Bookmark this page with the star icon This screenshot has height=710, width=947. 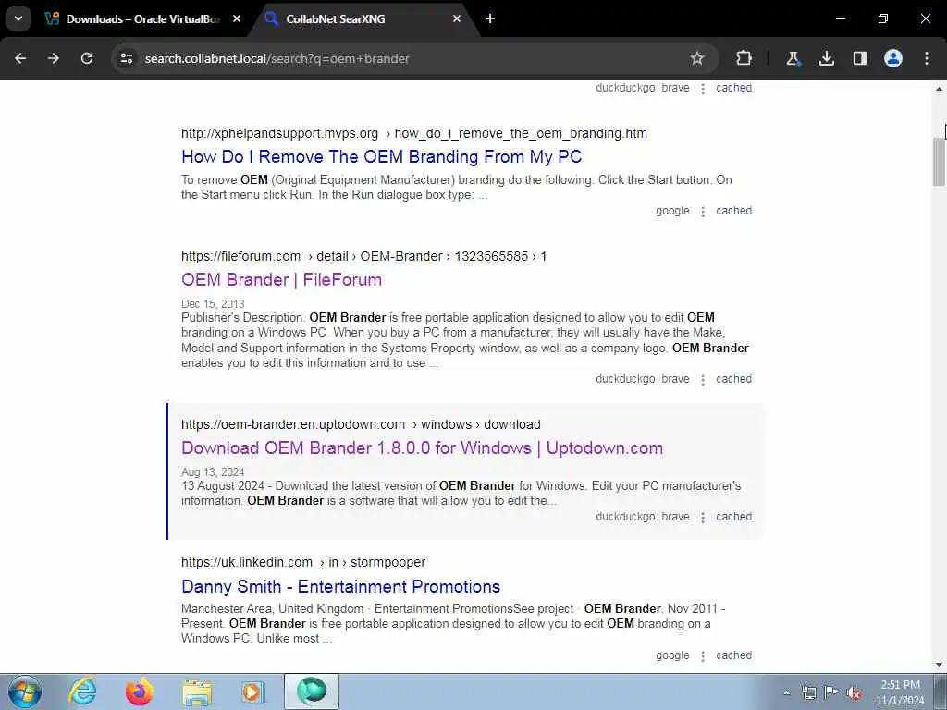tap(697, 58)
